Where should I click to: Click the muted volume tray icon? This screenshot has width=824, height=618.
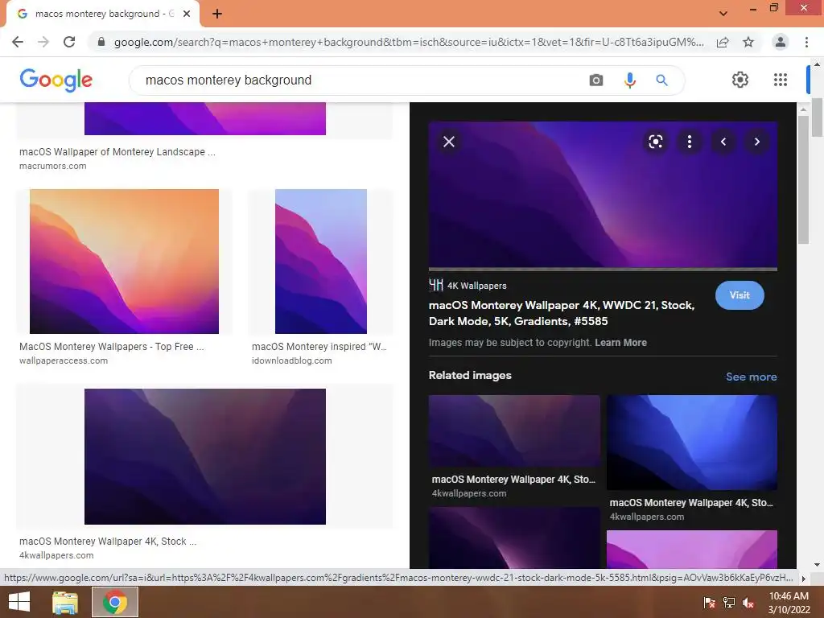pyautogui.click(x=748, y=603)
